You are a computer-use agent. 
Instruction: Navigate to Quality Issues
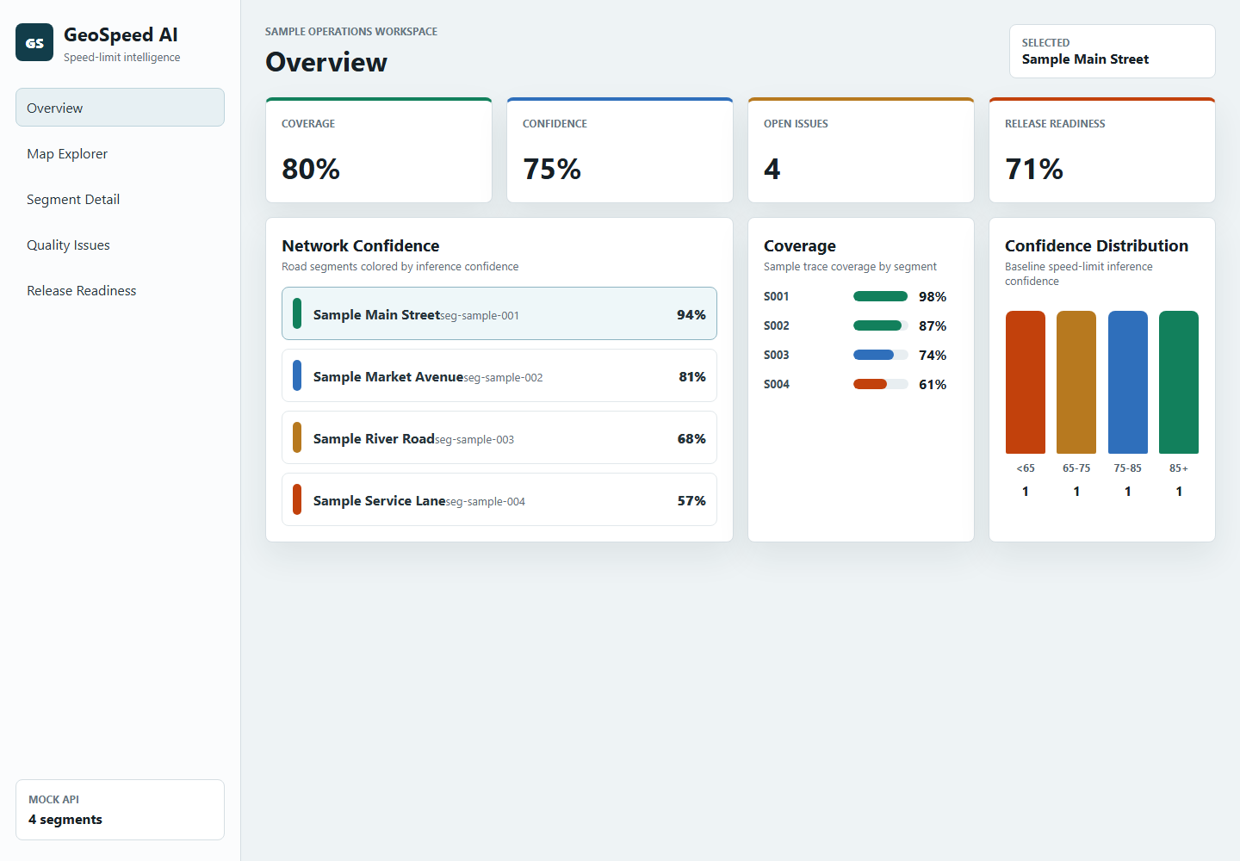(x=120, y=245)
